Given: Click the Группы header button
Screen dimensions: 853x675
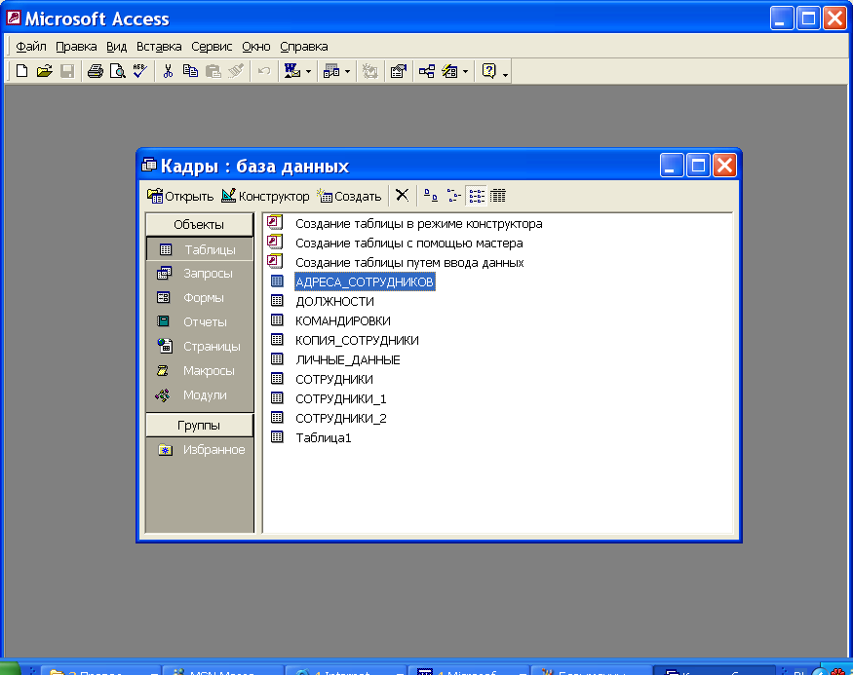Looking at the screenshot, I should pos(199,425).
